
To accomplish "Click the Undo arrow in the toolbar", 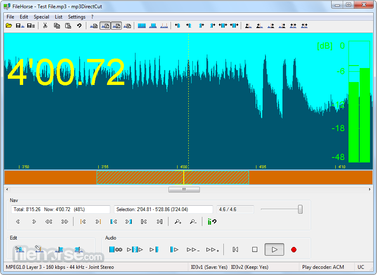I will [79, 26].
